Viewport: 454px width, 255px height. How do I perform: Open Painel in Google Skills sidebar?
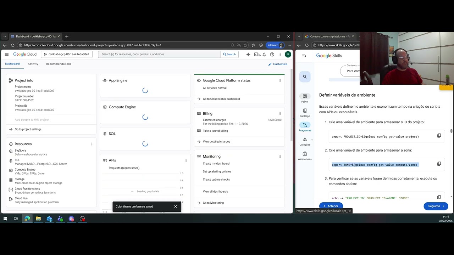pos(305,98)
